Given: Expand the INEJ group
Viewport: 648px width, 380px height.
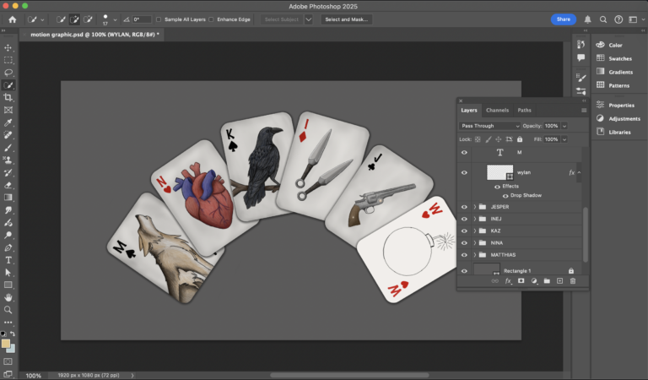Looking at the screenshot, I should tap(474, 219).
